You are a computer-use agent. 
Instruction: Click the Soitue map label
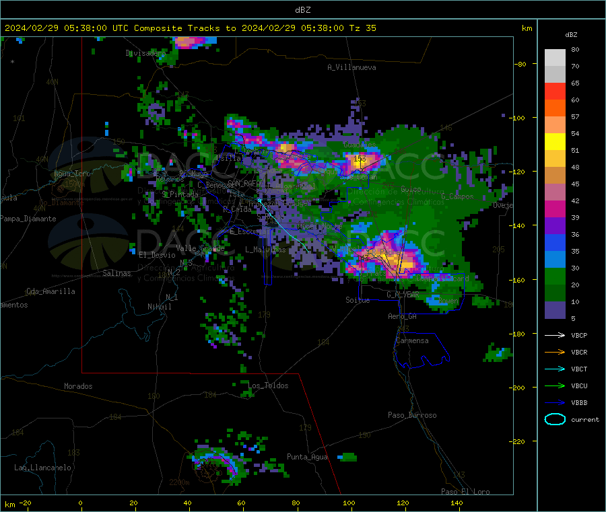click(358, 300)
